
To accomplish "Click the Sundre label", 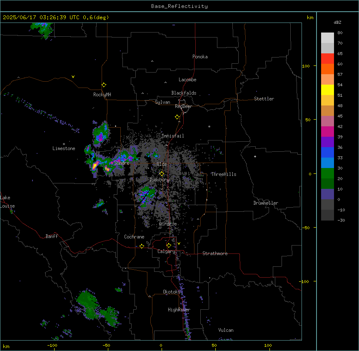I will coord(122,163).
